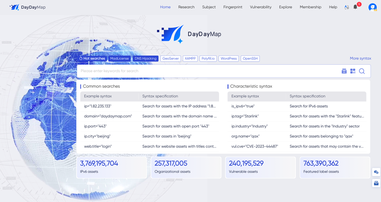Image resolution: width=381 pixels, height=202 pixels.
Task: Select the DNS Hijacking hot search tag
Action: (x=145, y=59)
